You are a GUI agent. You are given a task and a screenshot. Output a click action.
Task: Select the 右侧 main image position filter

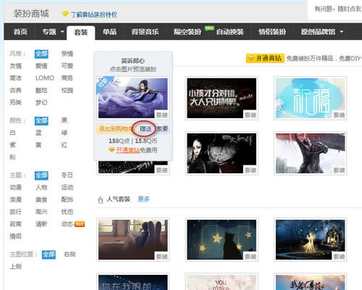coord(70,254)
